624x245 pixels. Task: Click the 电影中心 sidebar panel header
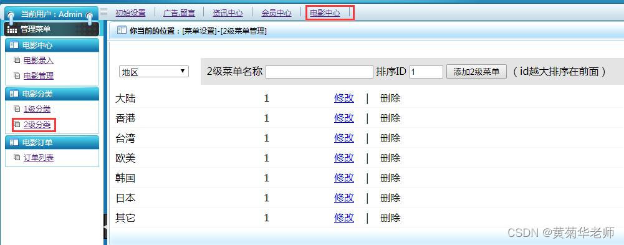(x=52, y=46)
